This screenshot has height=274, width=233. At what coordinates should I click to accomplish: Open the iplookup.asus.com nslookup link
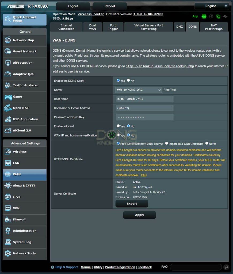click(160, 66)
